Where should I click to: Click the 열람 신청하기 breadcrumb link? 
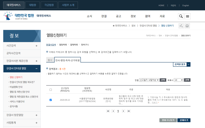[x=167, y=26]
